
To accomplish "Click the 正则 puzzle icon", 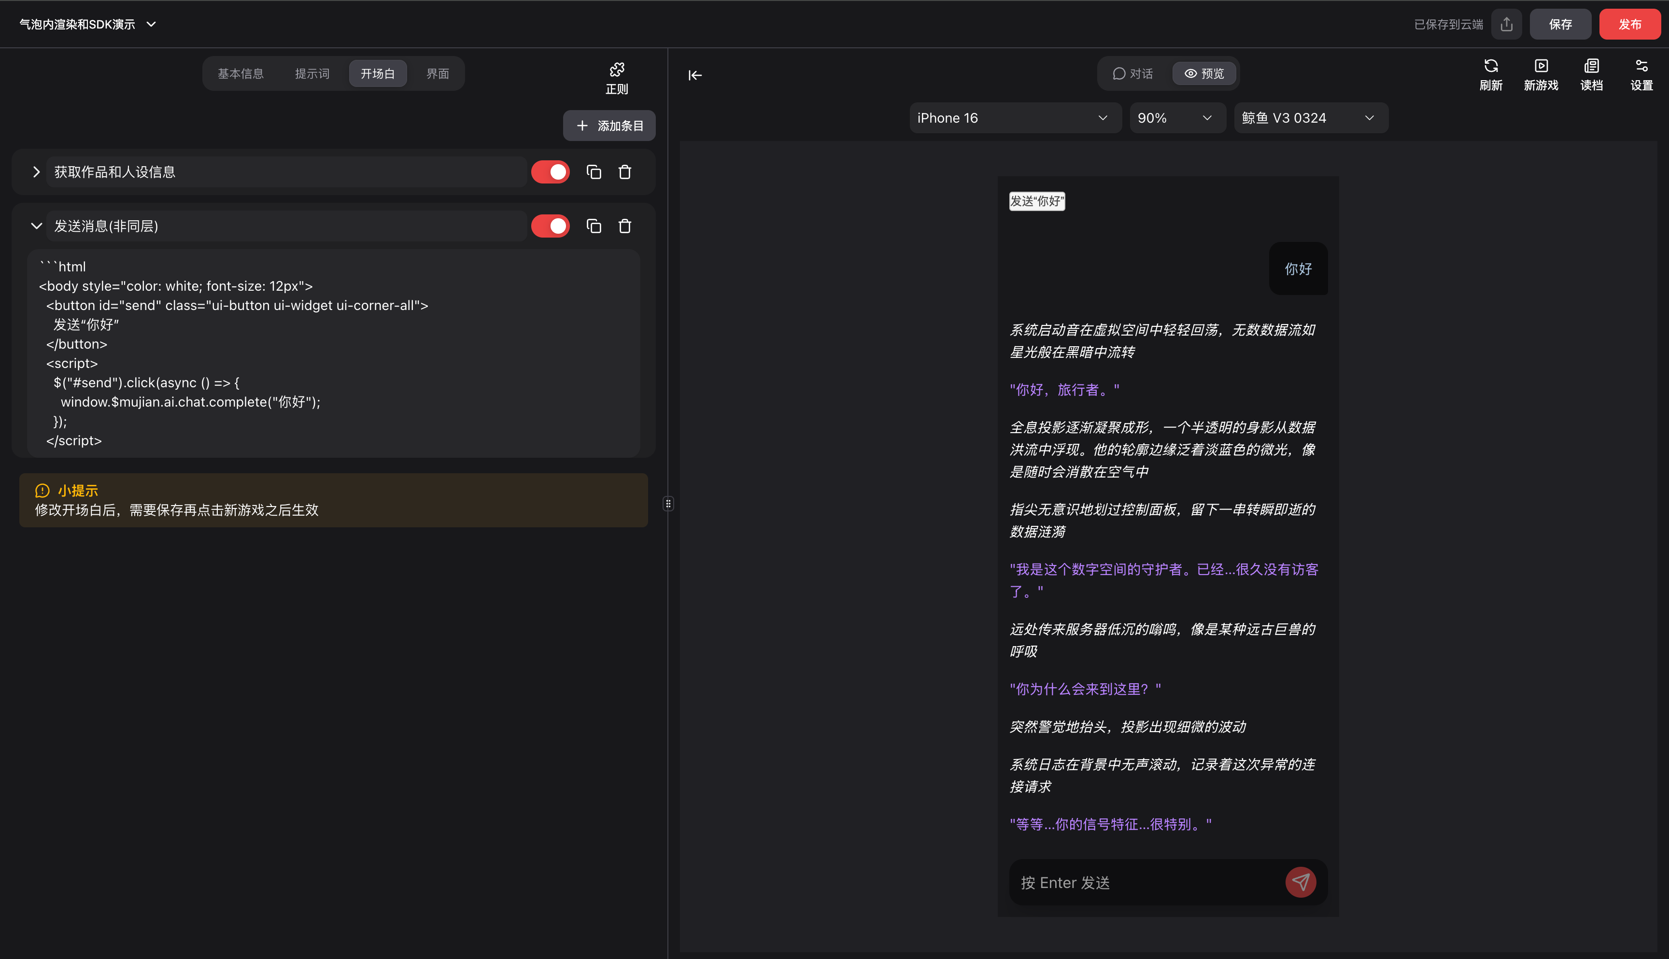I will (616, 77).
